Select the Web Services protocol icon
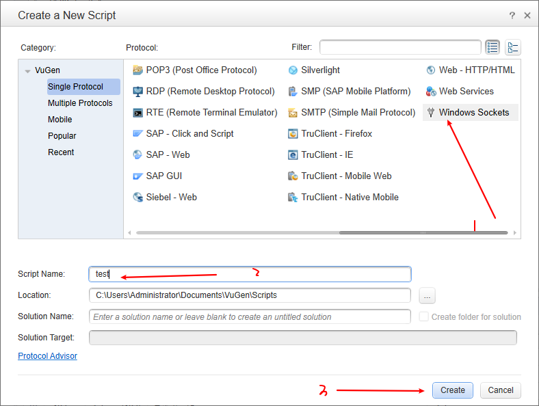This screenshot has width=539, height=406. click(x=431, y=92)
